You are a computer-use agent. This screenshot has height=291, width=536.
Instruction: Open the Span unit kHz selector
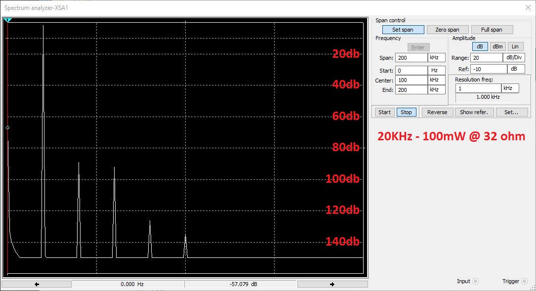(x=437, y=58)
